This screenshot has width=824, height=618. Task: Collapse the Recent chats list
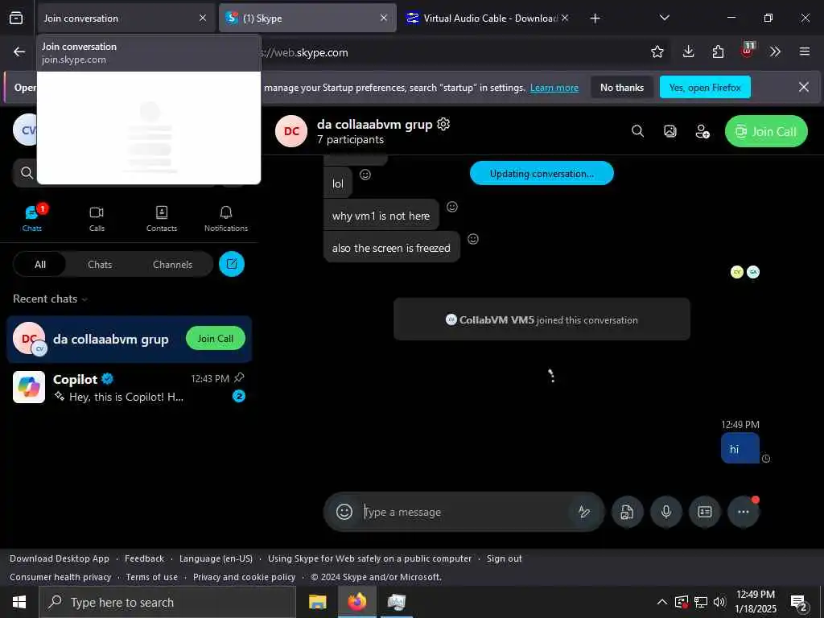[x=50, y=299]
